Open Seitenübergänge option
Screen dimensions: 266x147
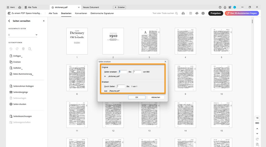(x=19, y=92)
